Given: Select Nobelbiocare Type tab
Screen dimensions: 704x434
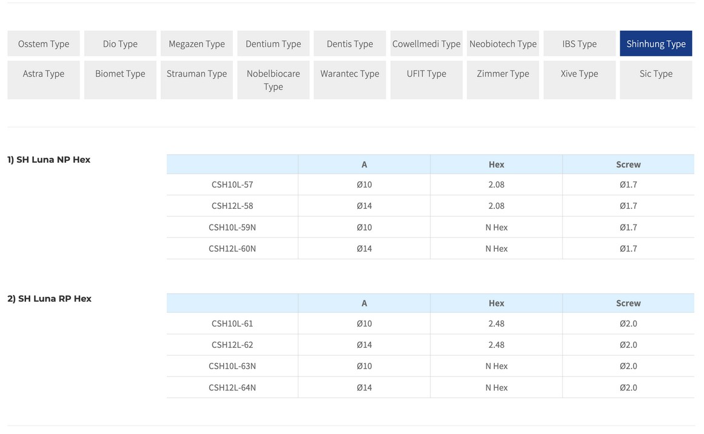Looking at the screenshot, I should tap(273, 80).
